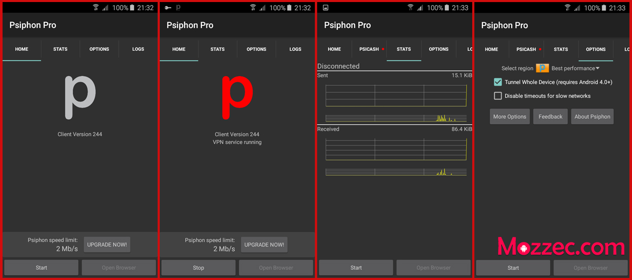This screenshot has width=632, height=280.
Task: Select HOME tab in first screen
Action: click(x=22, y=49)
